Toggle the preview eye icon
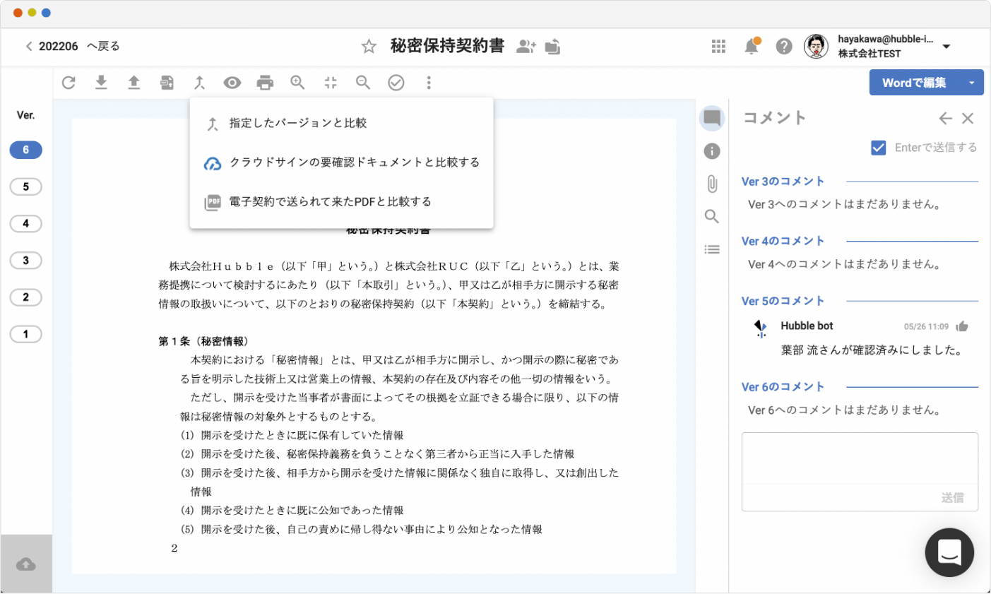Screen dimensions: 991x594 tap(232, 83)
